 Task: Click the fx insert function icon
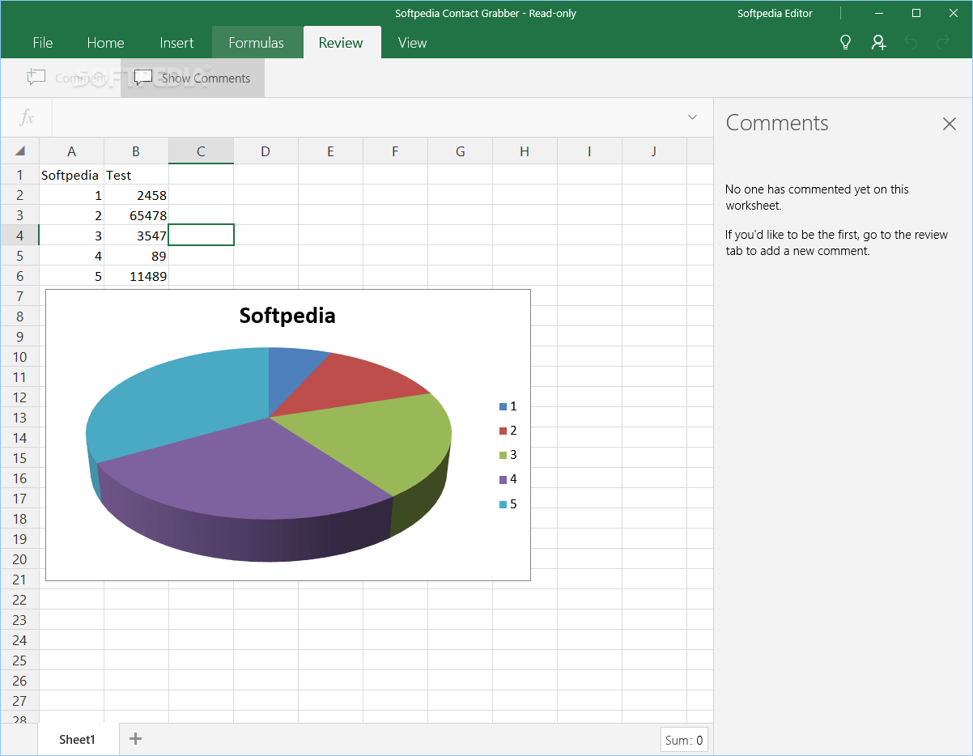pos(27,117)
